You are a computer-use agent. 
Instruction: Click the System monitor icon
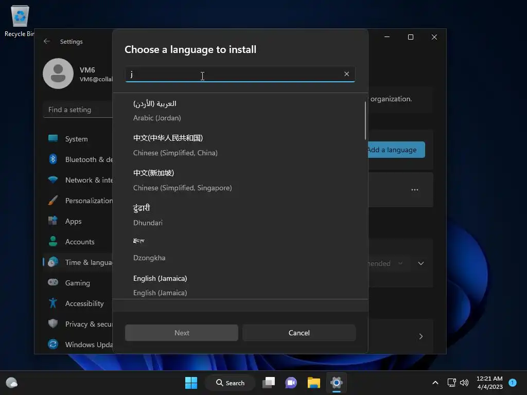(x=53, y=138)
